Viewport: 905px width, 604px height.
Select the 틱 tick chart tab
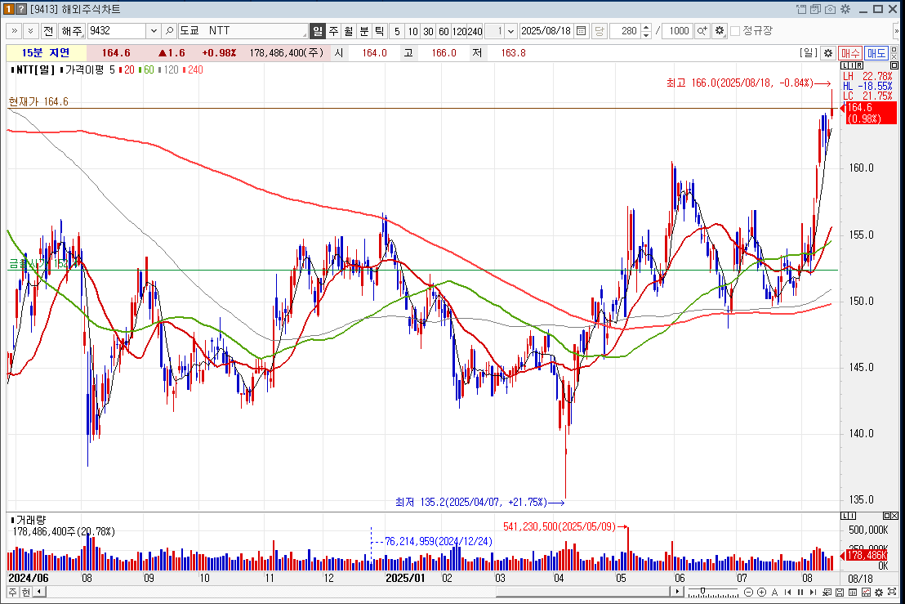[x=380, y=31]
